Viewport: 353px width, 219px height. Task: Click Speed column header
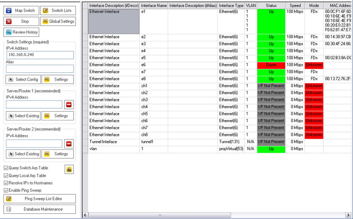pyautogui.click(x=295, y=6)
